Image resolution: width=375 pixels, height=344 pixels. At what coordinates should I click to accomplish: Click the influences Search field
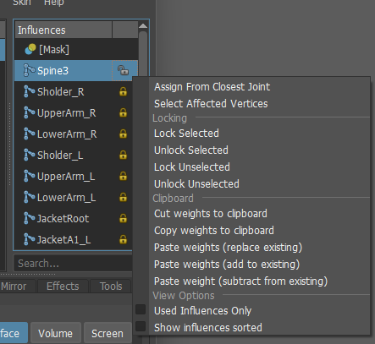(73, 264)
